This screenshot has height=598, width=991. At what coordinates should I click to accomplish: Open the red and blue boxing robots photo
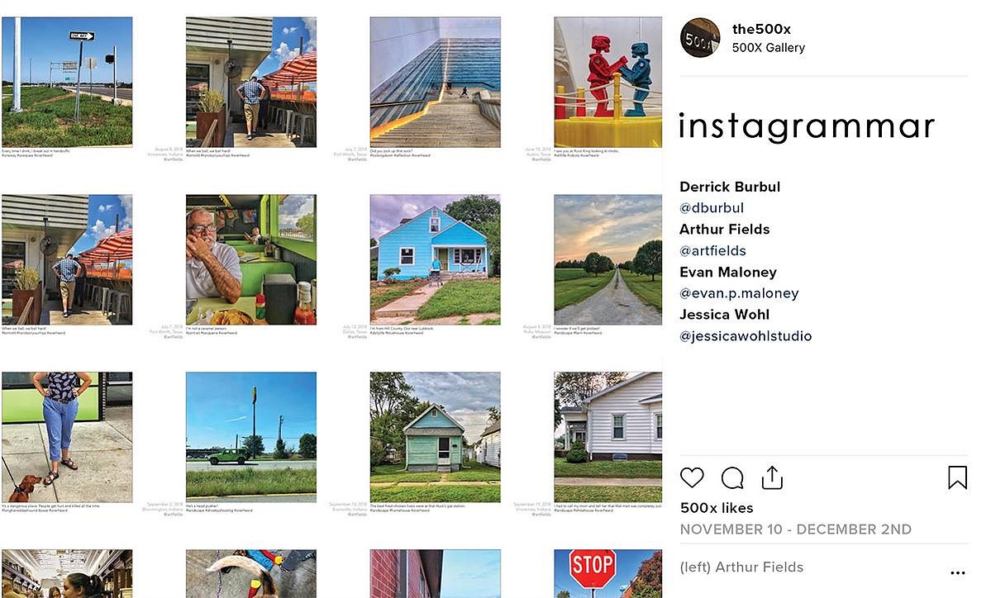coord(608,82)
